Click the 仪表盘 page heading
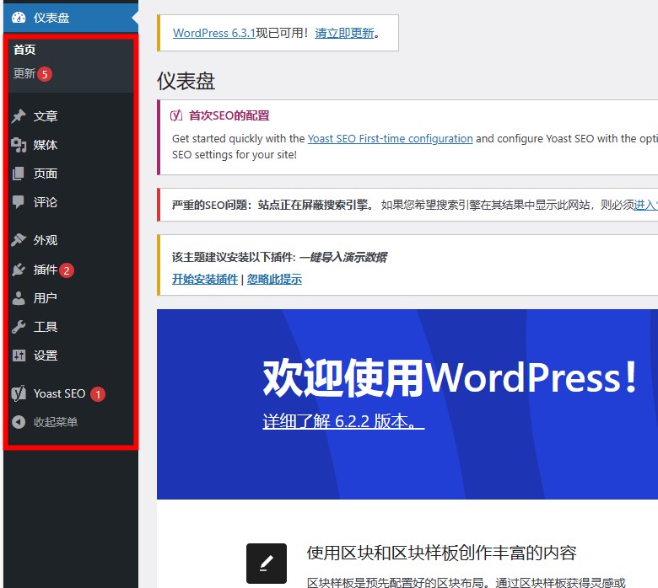658x588 pixels. click(186, 81)
